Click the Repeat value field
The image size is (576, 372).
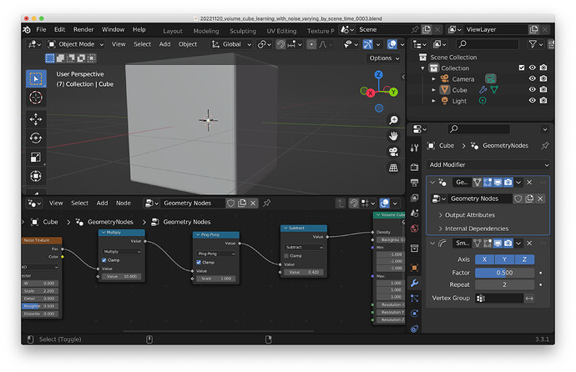pyautogui.click(x=504, y=284)
